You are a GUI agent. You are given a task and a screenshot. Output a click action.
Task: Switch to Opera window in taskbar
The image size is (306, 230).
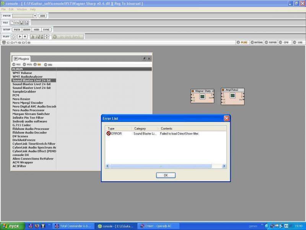tap(158, 226)
